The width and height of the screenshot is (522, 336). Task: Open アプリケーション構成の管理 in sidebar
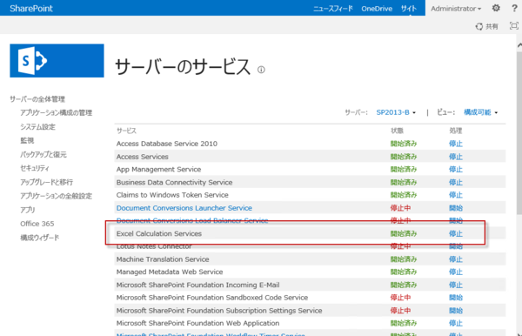click(57, 113)
